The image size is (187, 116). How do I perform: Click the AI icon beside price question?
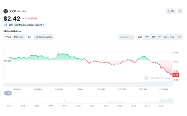[x=6, y=25]
